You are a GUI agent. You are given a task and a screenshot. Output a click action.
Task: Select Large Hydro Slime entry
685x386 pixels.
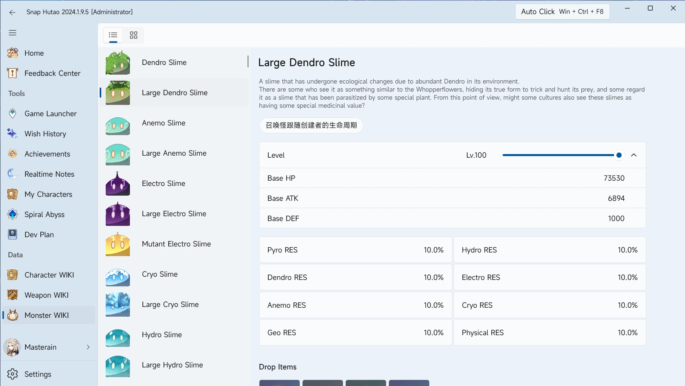point(174,365)
